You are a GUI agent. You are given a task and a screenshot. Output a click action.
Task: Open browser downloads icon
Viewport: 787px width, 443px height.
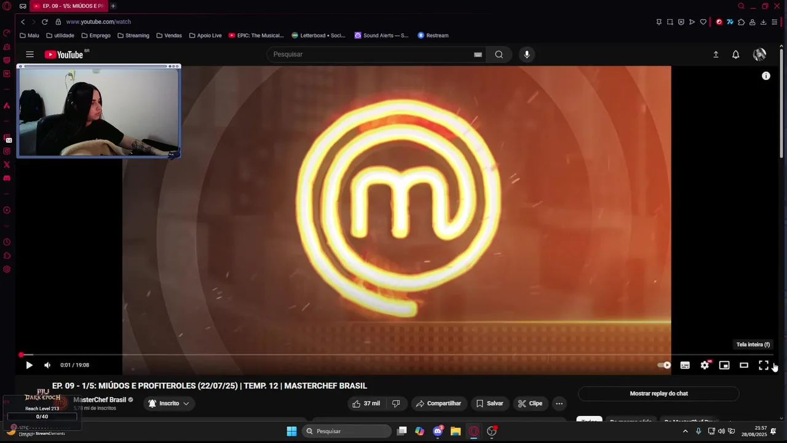click(x=763, y=22)
